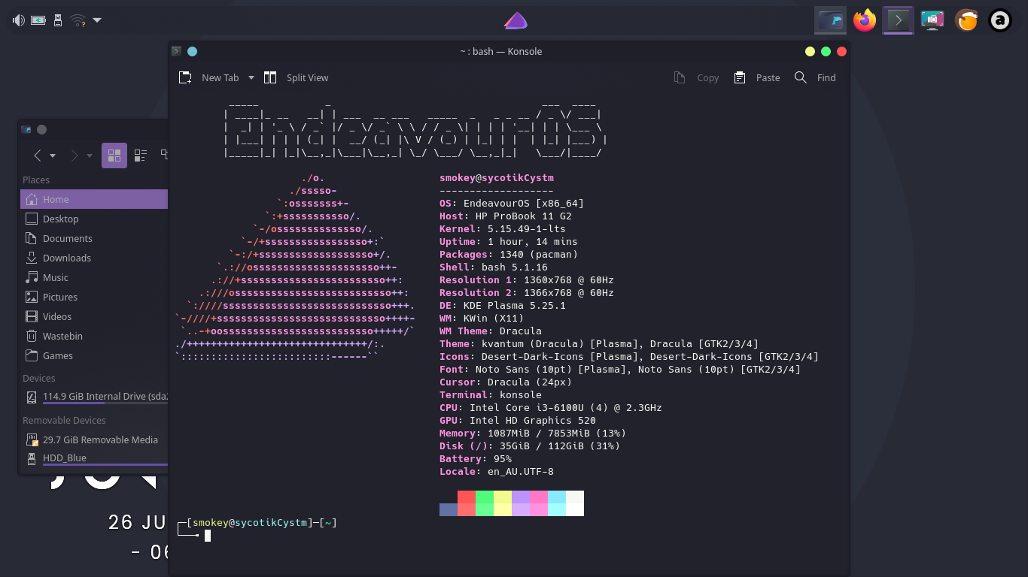Select Home in Dolphin Places
This screenshot has width=1028, height=577.
[94, 199]
